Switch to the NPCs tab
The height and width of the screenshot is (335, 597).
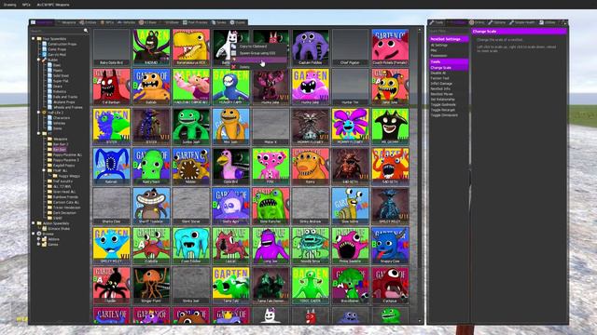[x=107, y=22]
